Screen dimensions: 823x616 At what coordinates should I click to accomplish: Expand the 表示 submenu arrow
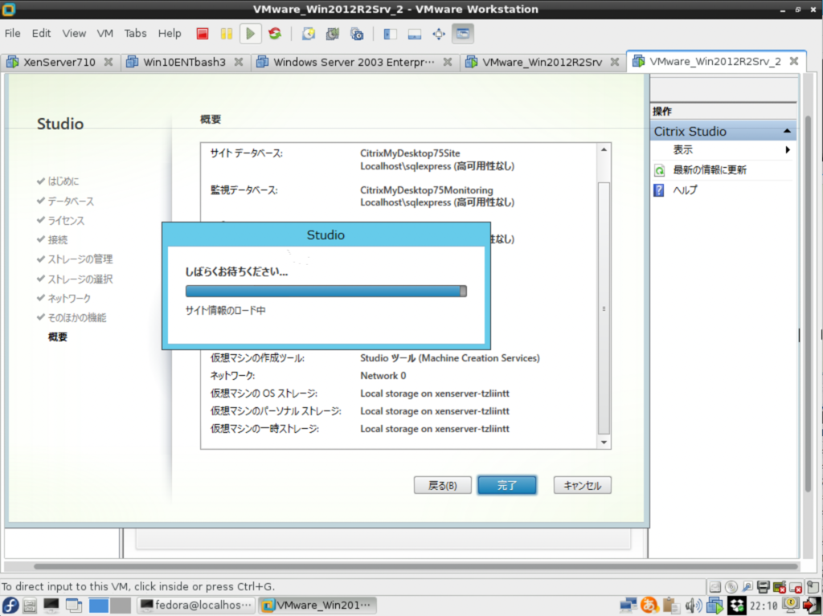pos(788,150)
